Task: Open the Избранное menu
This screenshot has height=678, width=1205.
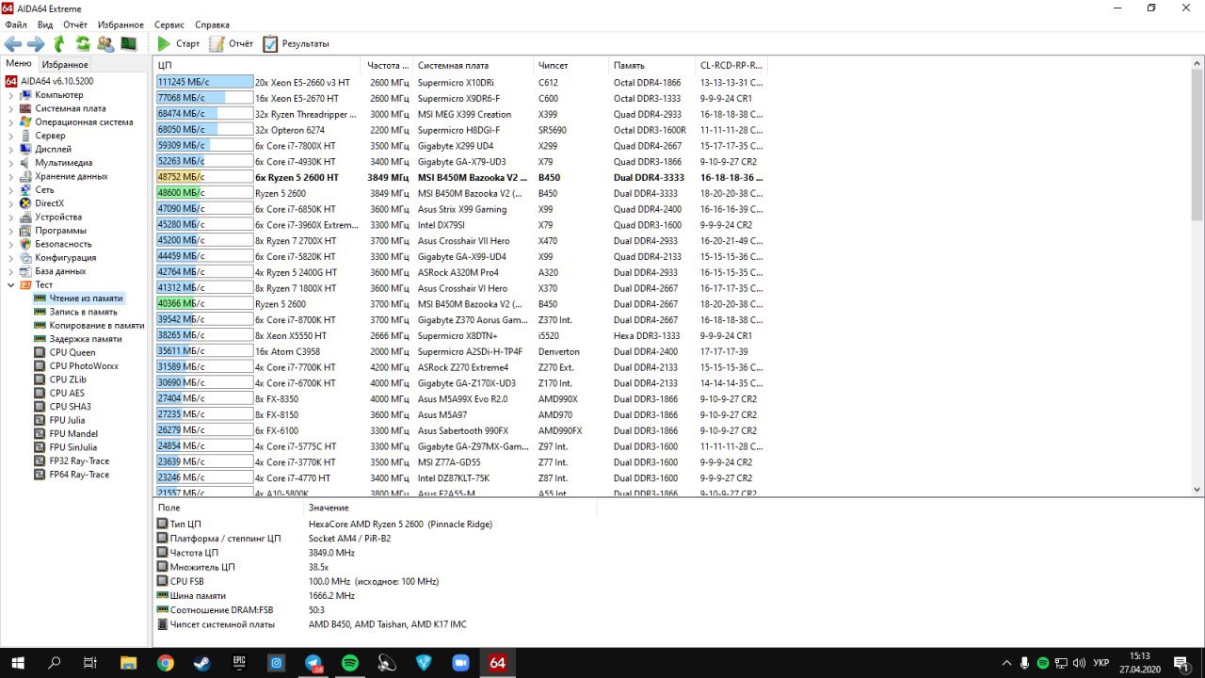Action: click(x=120, y=24)
